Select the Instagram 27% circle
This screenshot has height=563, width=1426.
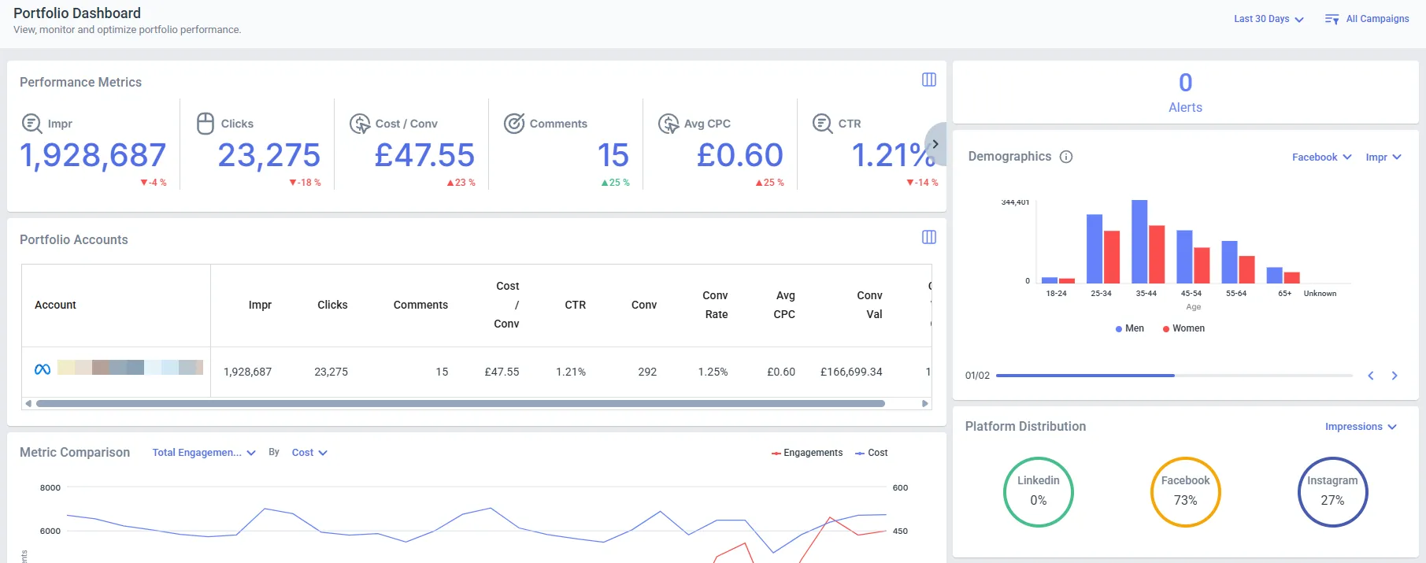tap(1332, 492)
